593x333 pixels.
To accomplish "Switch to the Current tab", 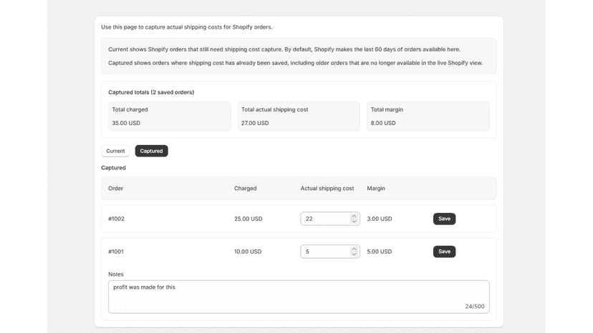I will [x=115, y=151].
